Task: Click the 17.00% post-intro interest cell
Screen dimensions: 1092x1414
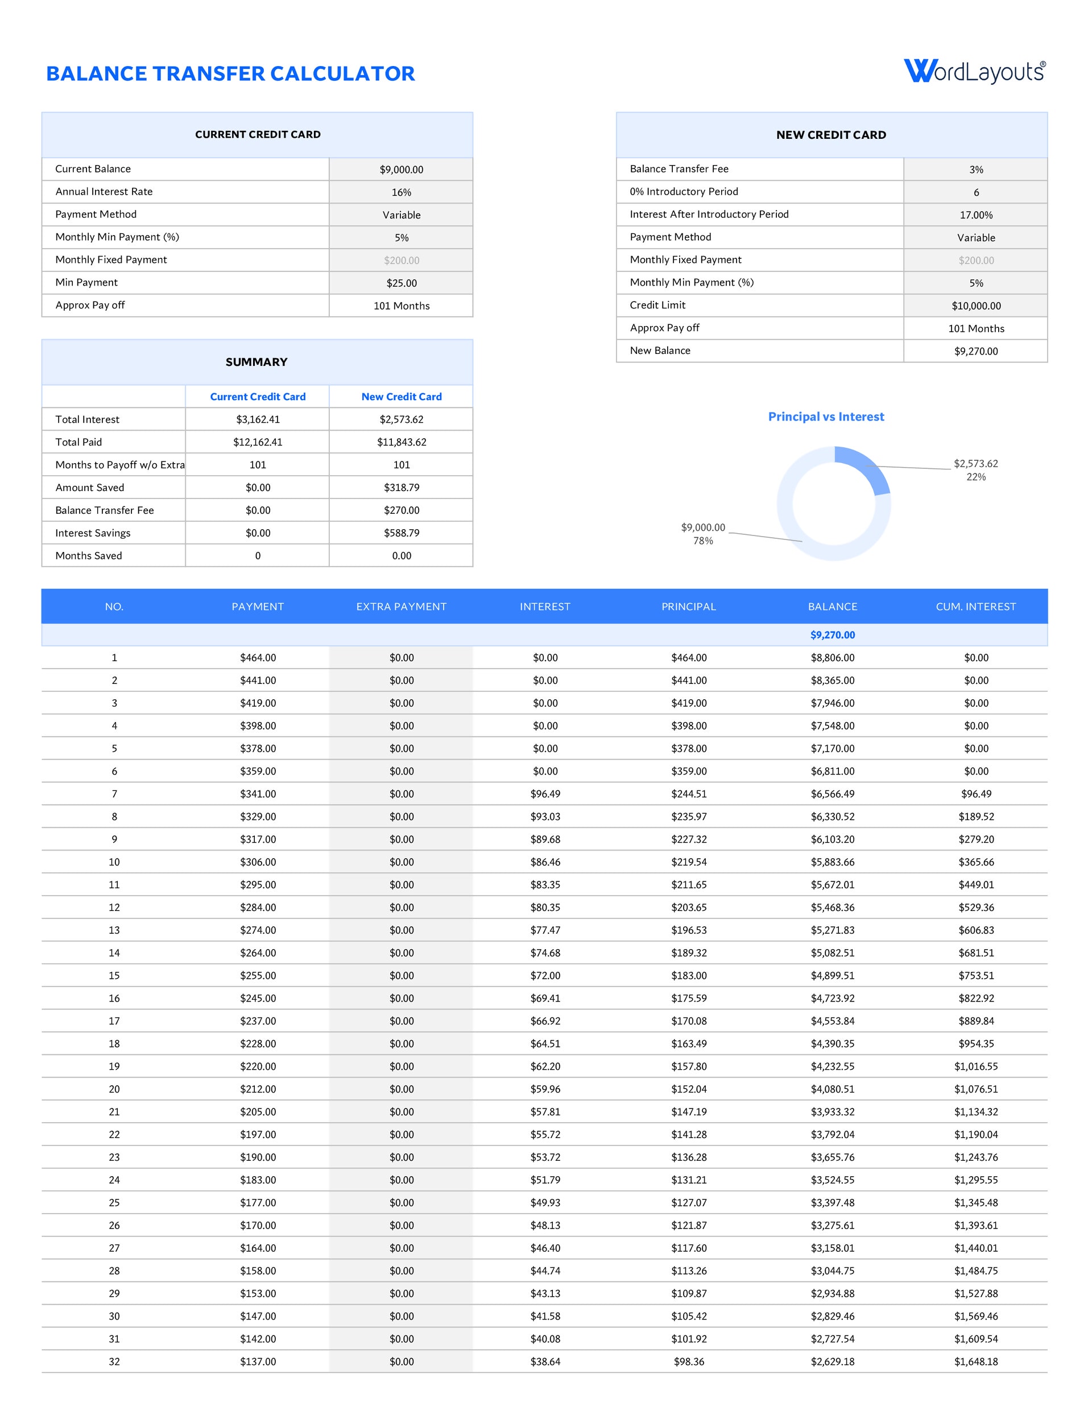Action: pos(975,215)
